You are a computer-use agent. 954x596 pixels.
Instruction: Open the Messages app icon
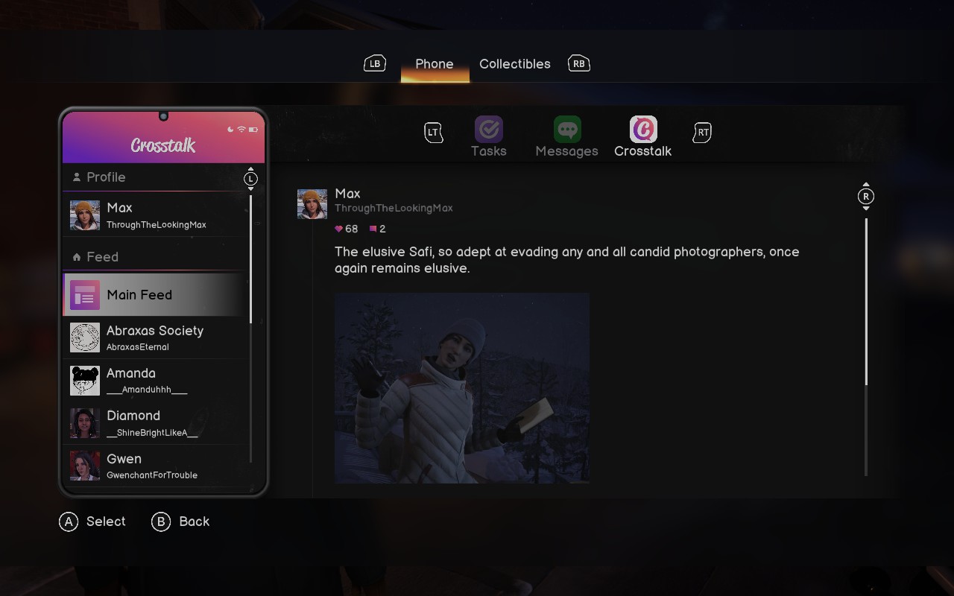tap(567, 130)
